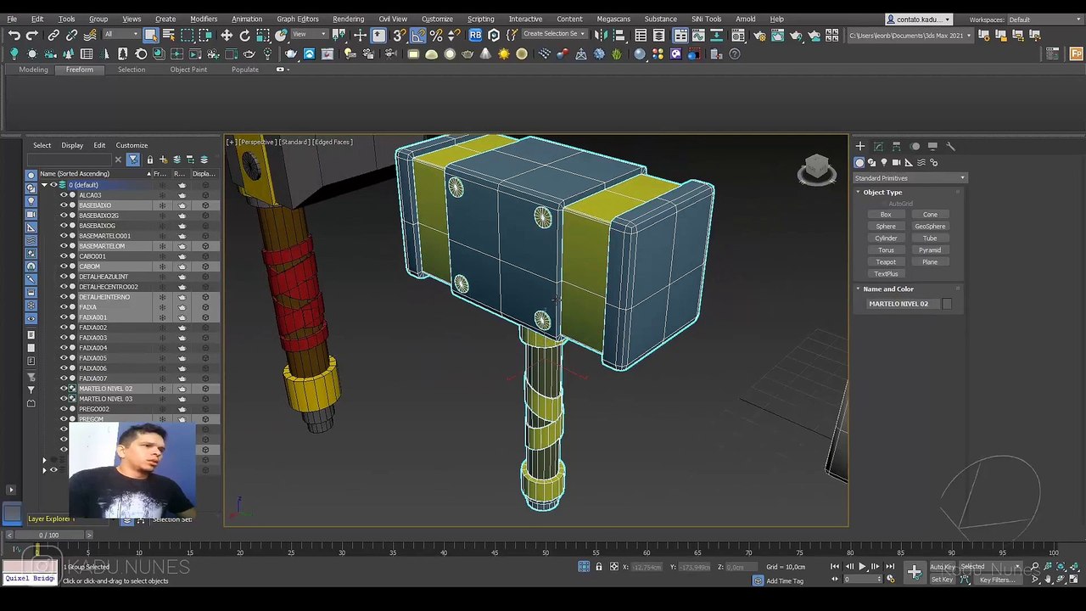
Task: Click the Teapot primitive button
Action: 886,262
